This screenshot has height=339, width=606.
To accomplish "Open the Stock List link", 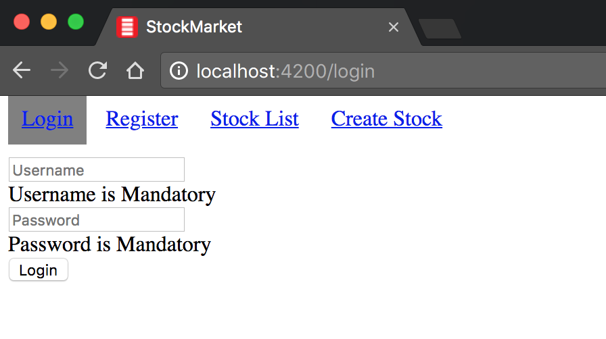I will (254, 119).
